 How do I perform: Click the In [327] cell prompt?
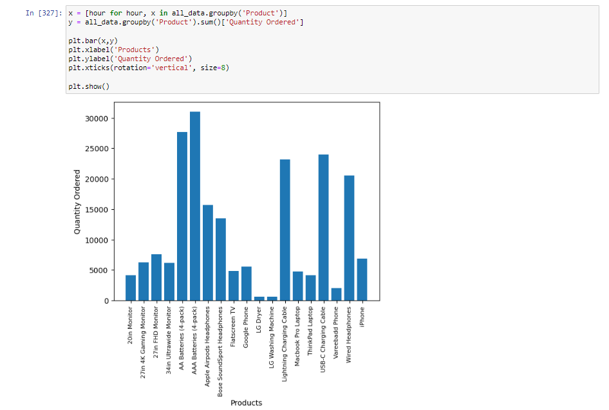tap(44, 14)
